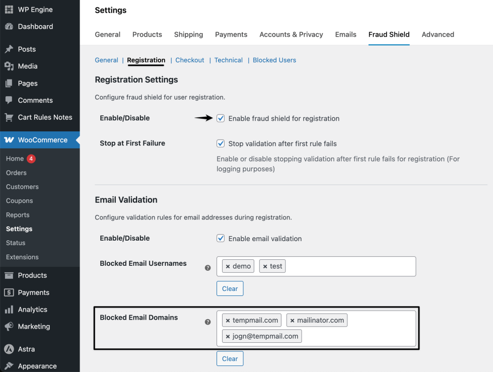
Task: Disable fraud shield for registration checkbox
Action: (221, 118)
